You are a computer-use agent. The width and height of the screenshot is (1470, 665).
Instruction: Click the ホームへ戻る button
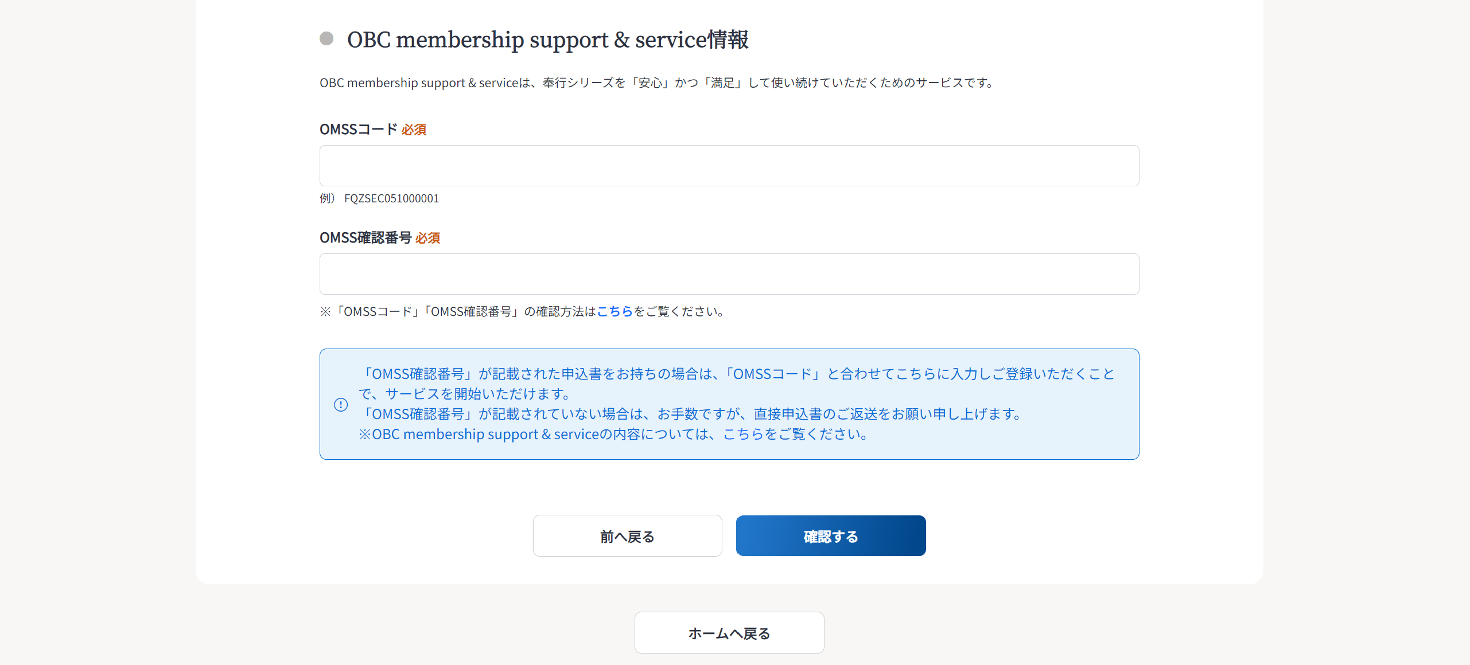pyautogui.click(x=729, y=633)
